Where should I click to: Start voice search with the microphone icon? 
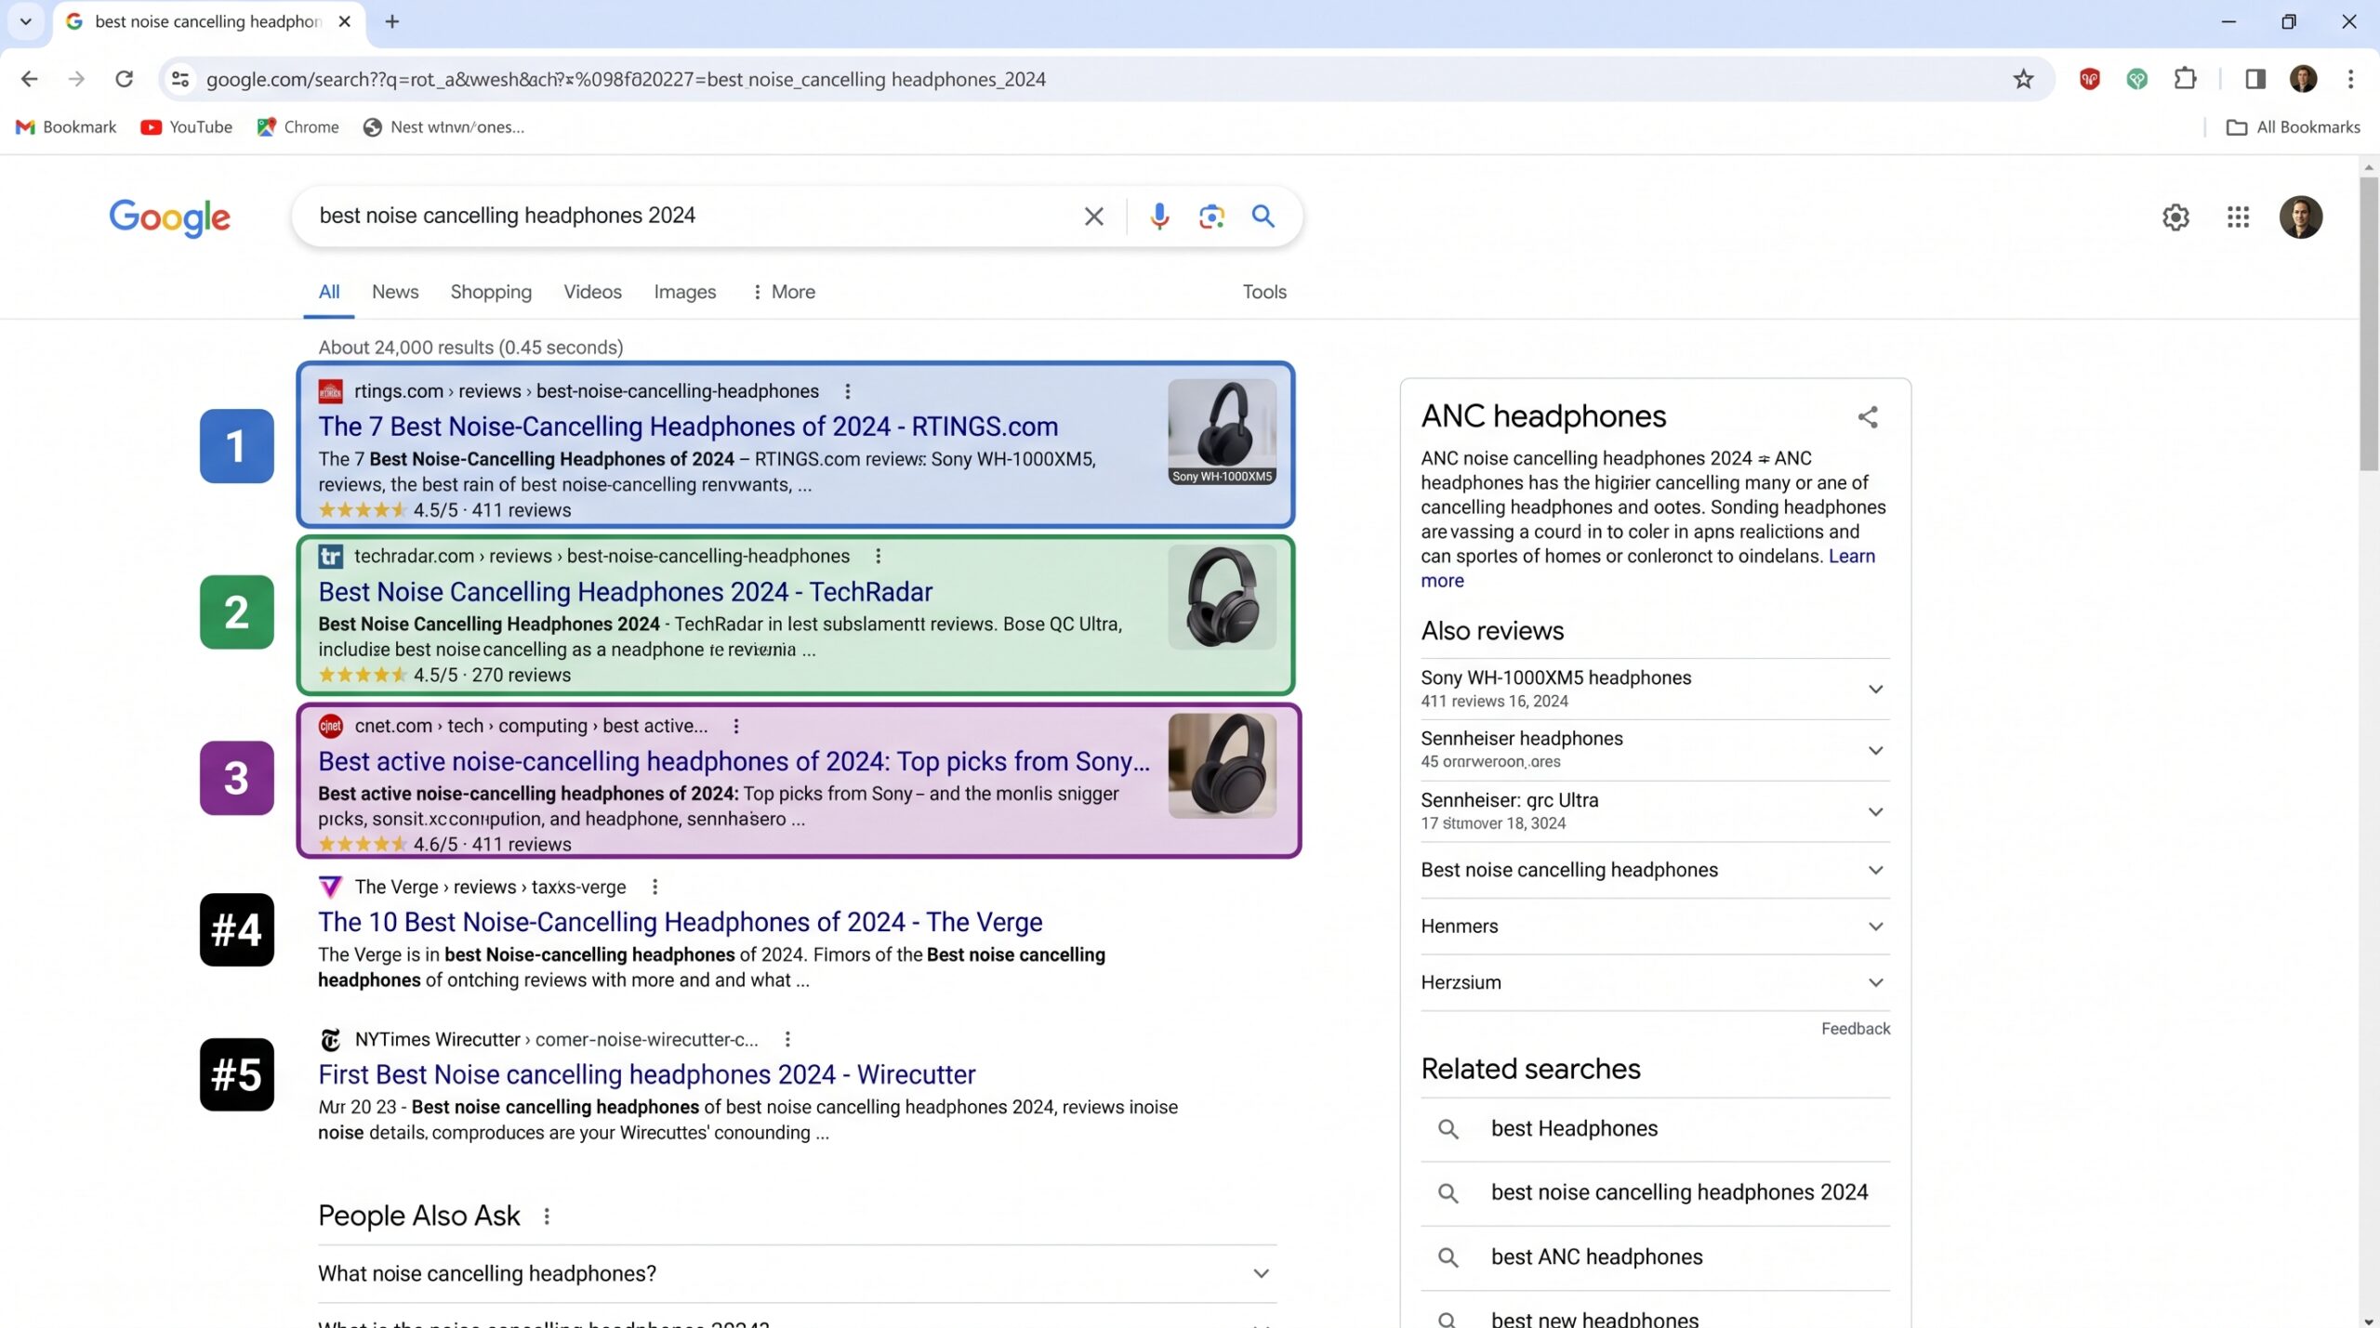tap(1158, 217)
